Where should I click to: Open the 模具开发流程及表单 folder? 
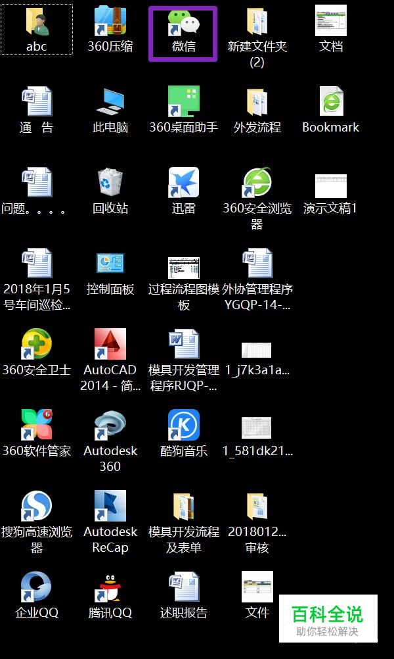[x=183, y=507]
